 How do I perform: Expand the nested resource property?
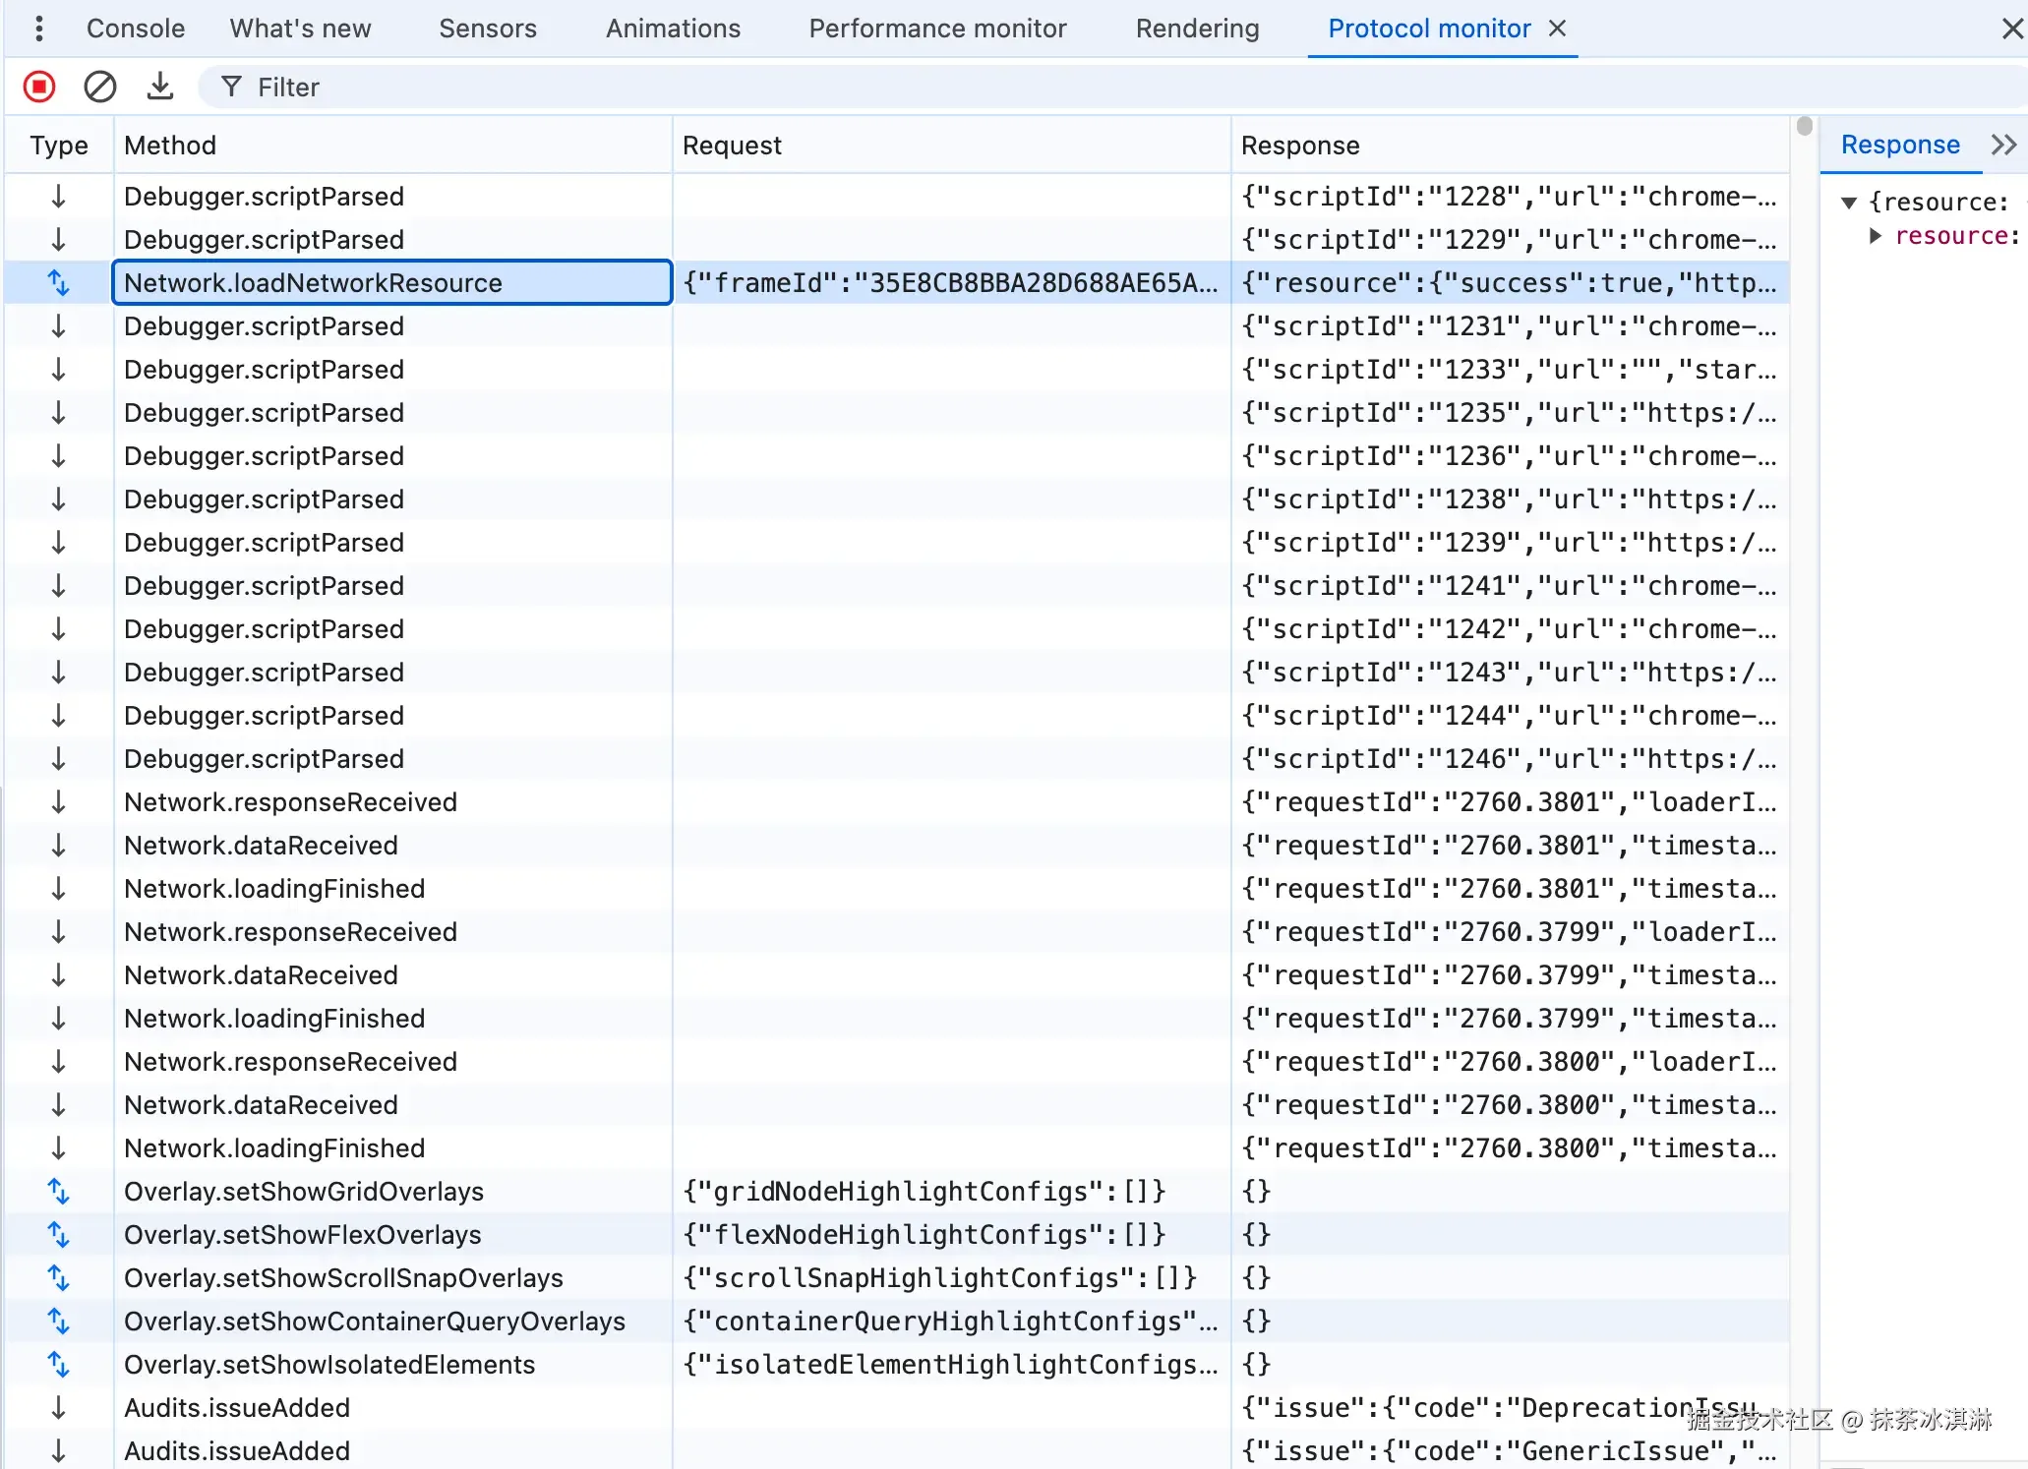click(1875, 236)
